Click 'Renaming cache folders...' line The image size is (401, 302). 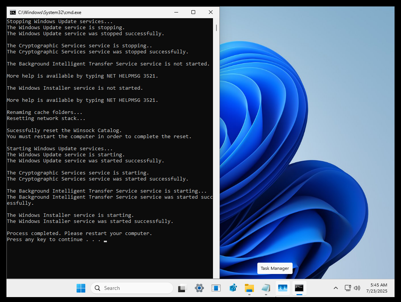pyautogui.click(x=44, y=112)
